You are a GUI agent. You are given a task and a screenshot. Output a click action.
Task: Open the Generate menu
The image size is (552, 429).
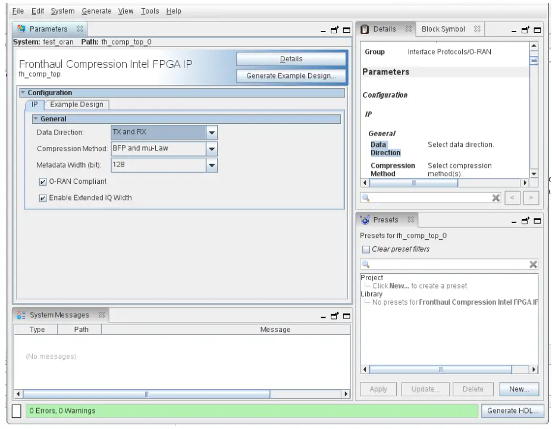pyautogui.click(x=96, y=11)
